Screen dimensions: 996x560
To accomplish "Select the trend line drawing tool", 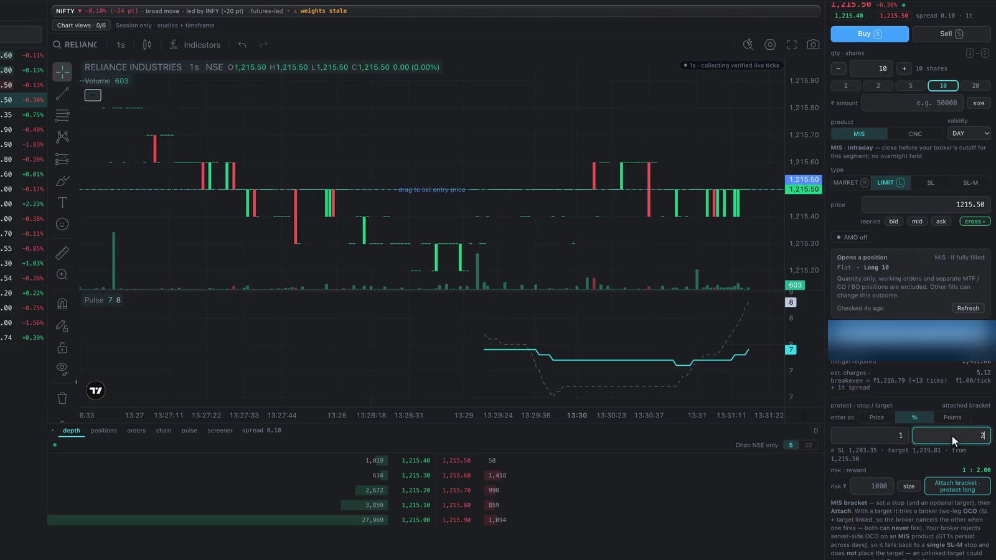I will (62, 94).
